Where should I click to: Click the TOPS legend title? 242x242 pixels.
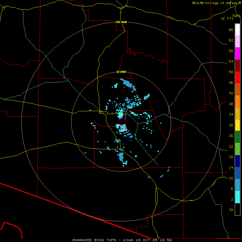coord(236,16)
